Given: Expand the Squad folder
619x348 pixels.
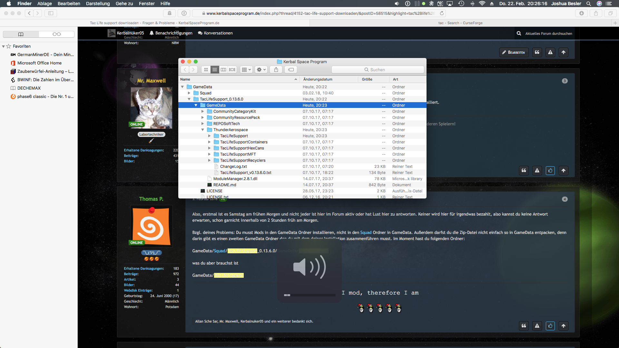Looking at the screenshot, I should tap(189, 93).
